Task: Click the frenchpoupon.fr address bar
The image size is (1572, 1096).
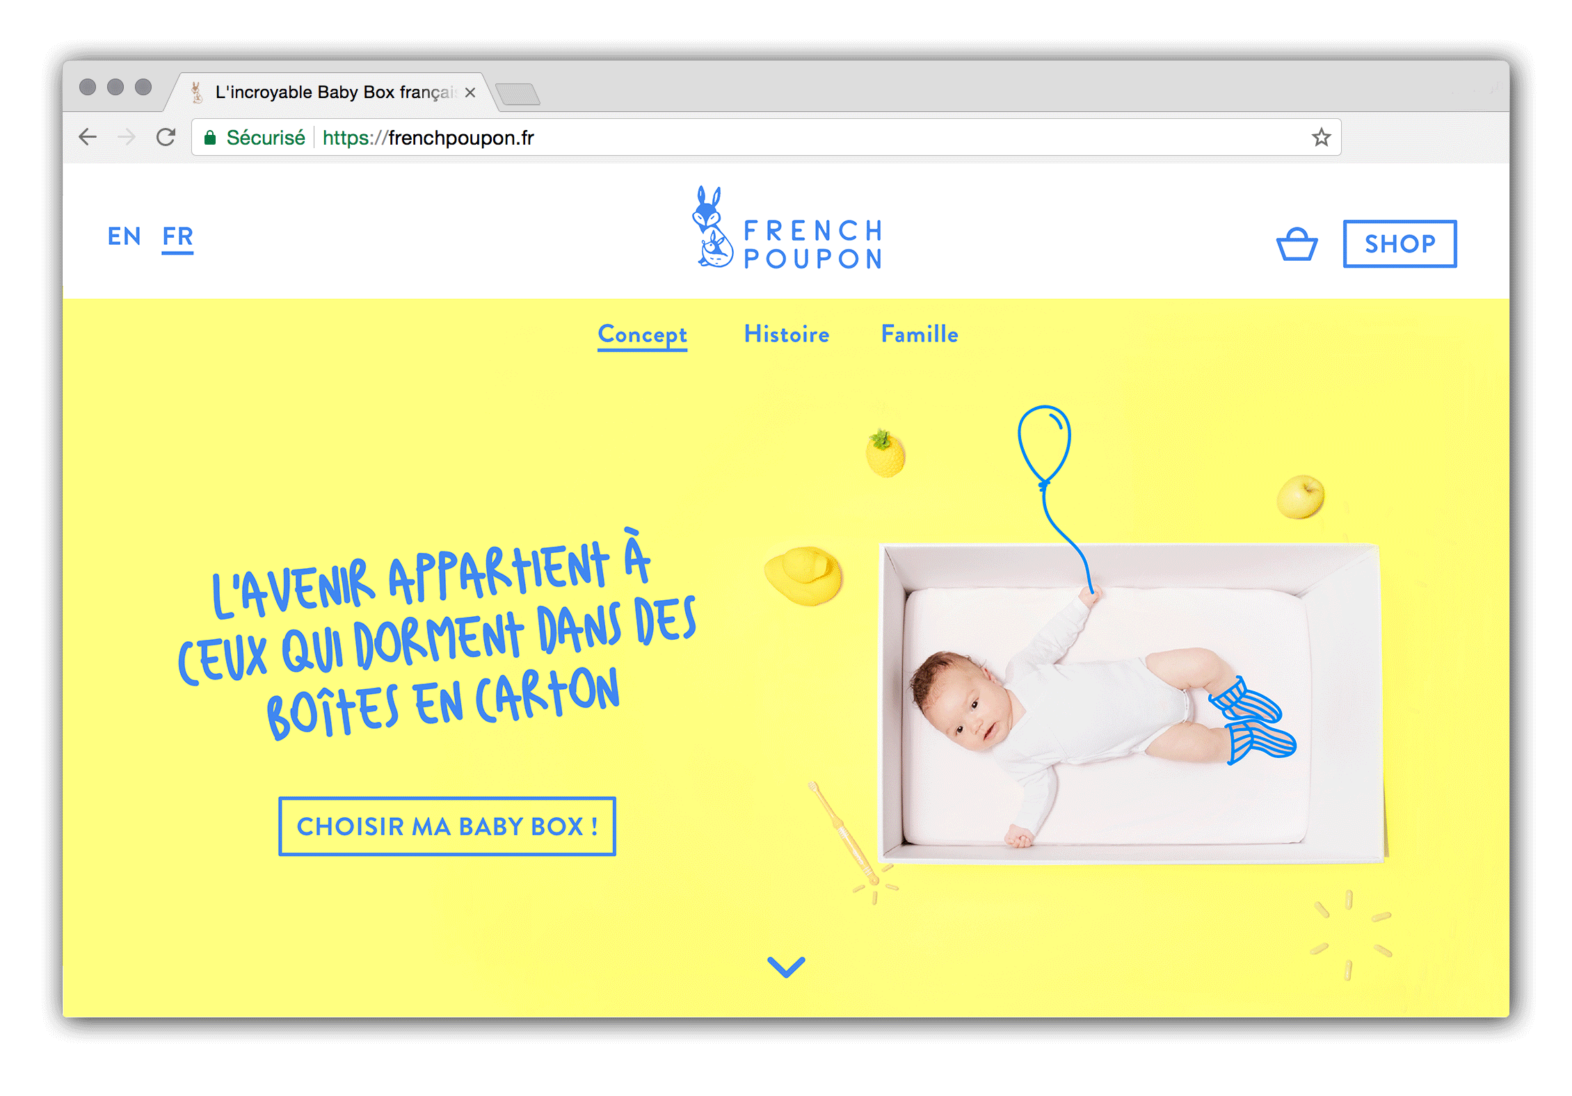Action: pyautogui.click(x=766, y=137)
